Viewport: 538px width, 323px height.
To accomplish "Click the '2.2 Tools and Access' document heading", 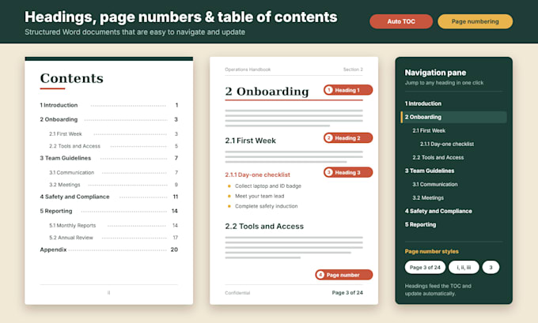I will click(264, 227).
